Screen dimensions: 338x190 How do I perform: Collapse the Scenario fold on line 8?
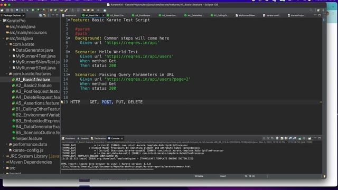pyautogui.click(x=69, y=52)
